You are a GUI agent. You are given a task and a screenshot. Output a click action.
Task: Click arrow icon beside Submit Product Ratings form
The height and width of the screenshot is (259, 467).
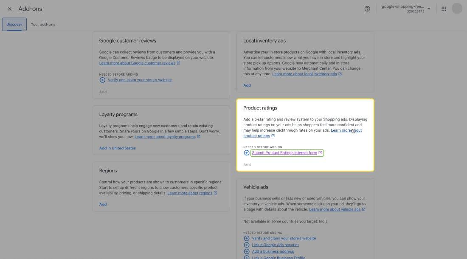coord(246,153)
